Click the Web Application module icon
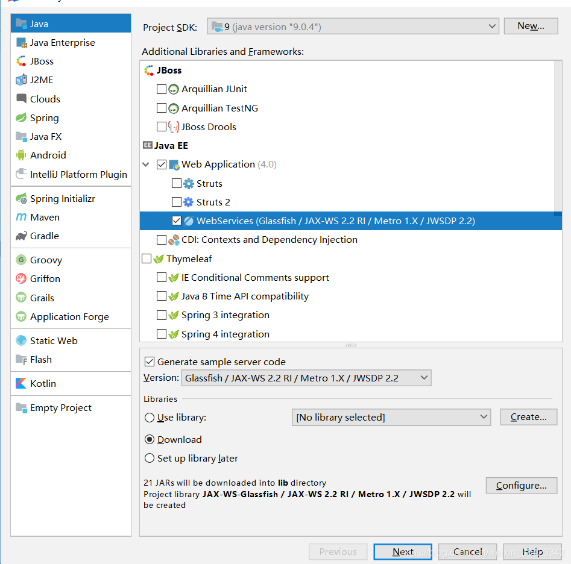 point(174,164)
